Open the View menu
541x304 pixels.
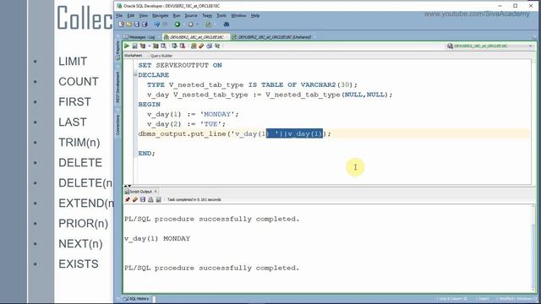(143, 15)
